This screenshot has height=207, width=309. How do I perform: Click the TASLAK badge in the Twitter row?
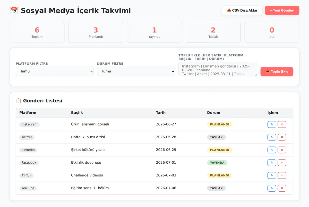click(216, 137)
